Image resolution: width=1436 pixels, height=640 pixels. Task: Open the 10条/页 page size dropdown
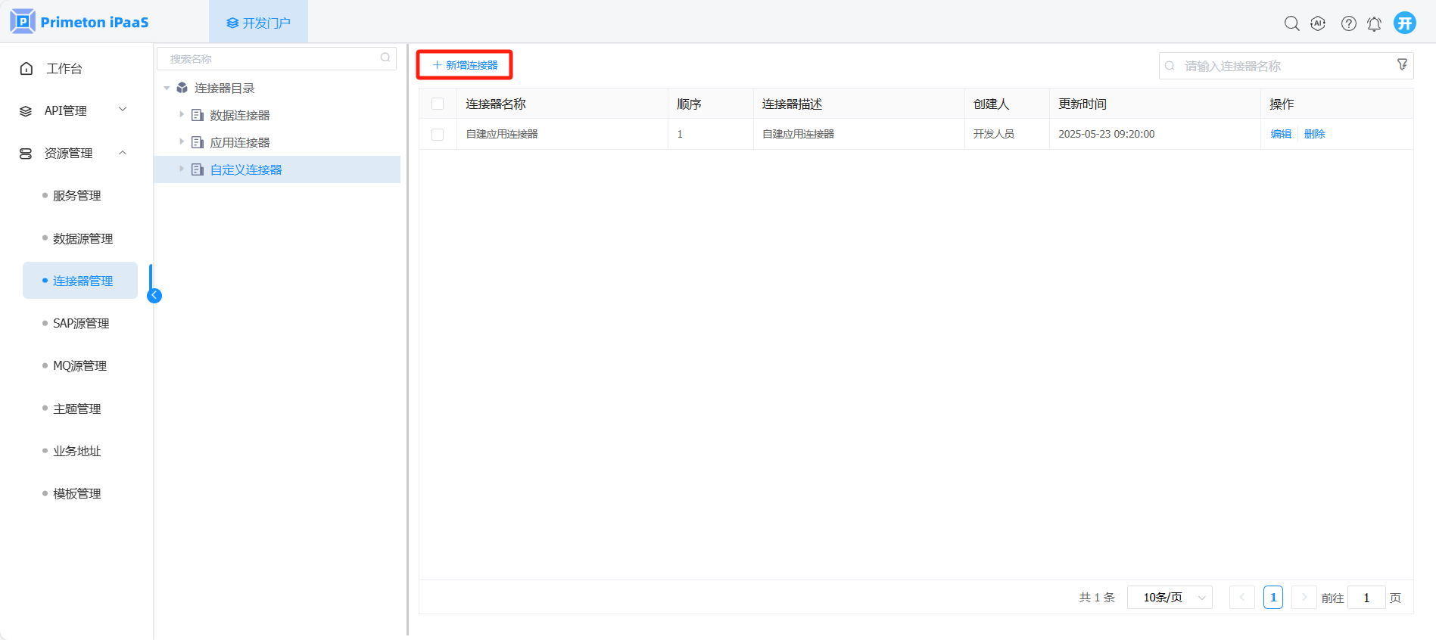pos(1170,598)
